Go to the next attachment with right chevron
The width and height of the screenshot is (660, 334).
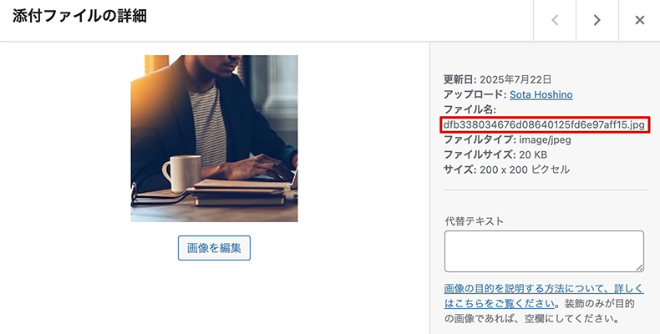[x=597, y=20]
